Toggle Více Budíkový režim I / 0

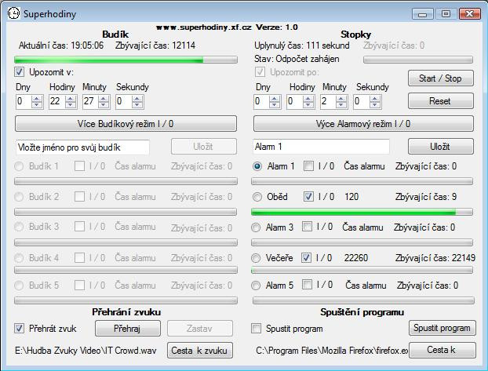coord(126,124)
